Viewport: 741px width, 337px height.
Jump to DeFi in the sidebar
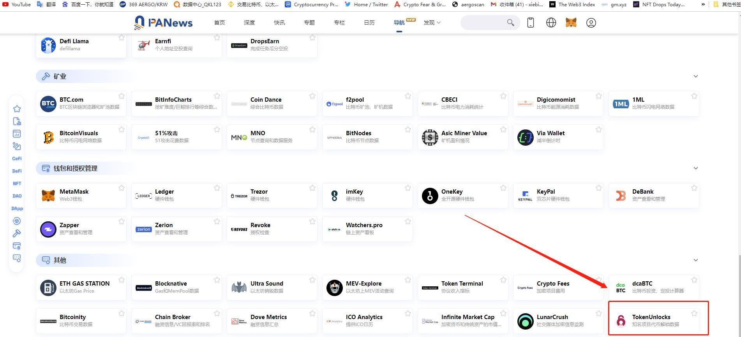[x=17, y=171]
